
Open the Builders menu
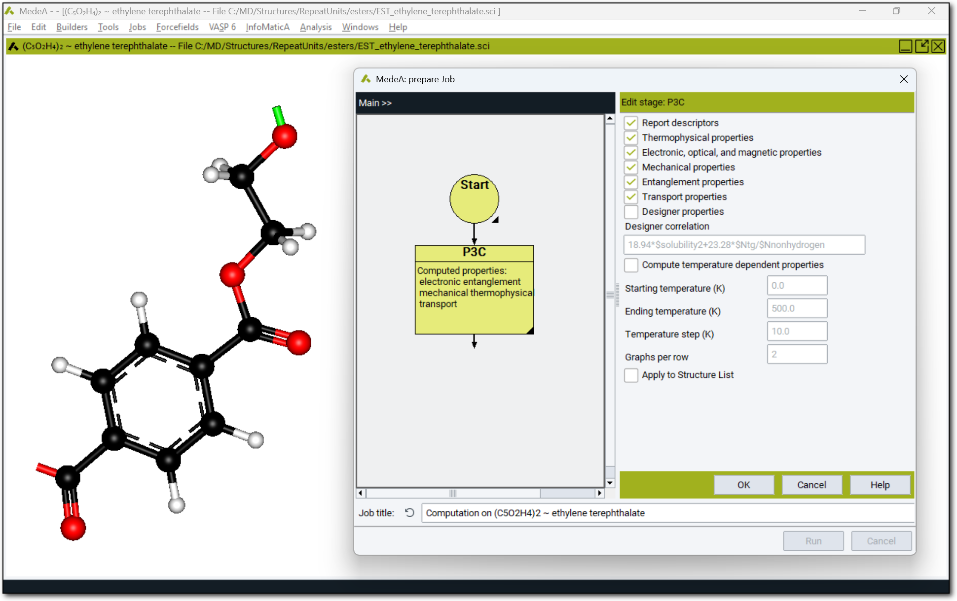pos(72,27)
